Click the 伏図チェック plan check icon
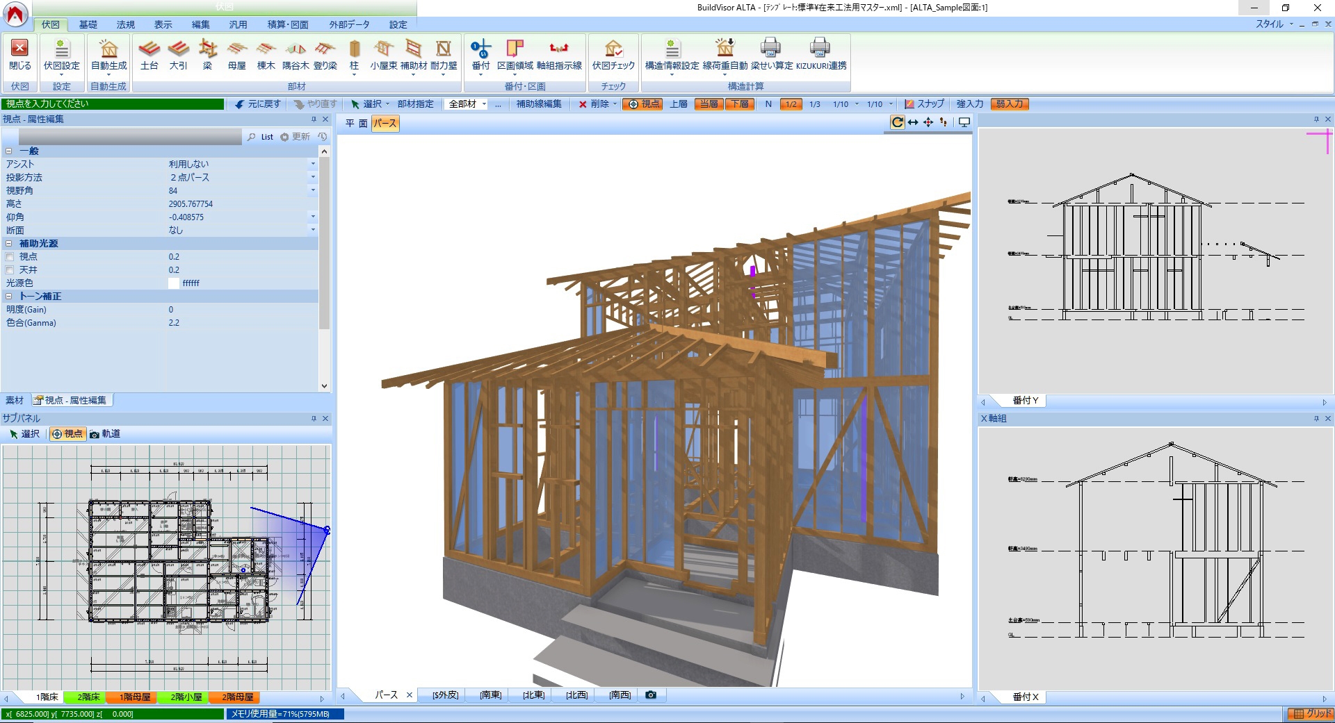Viewport: 1335px width, 723px height. point(613,55)
